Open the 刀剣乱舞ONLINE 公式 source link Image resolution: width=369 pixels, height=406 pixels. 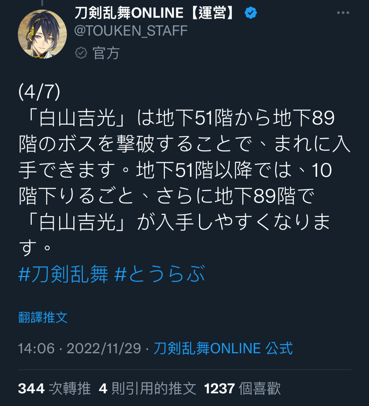[x=223, y=348]
